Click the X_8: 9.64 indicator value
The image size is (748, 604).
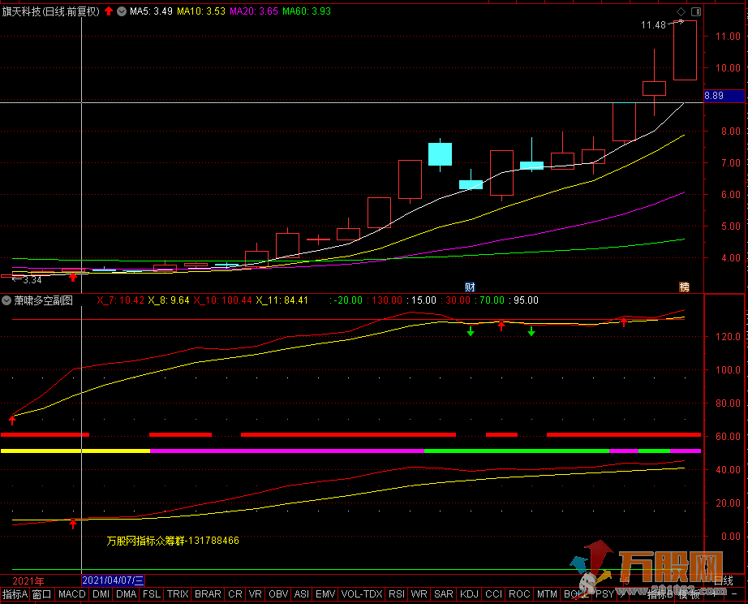[169, 300]
